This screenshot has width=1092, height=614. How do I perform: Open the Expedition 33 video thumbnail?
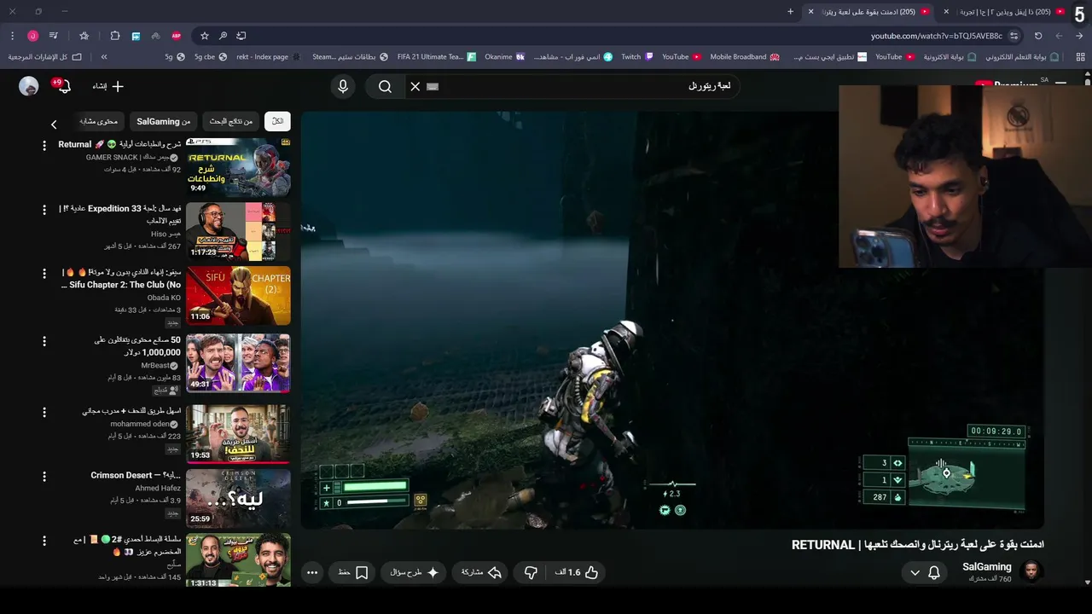[238, 231]
